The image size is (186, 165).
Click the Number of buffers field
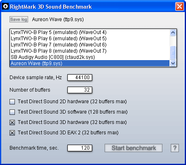[80, 90]
